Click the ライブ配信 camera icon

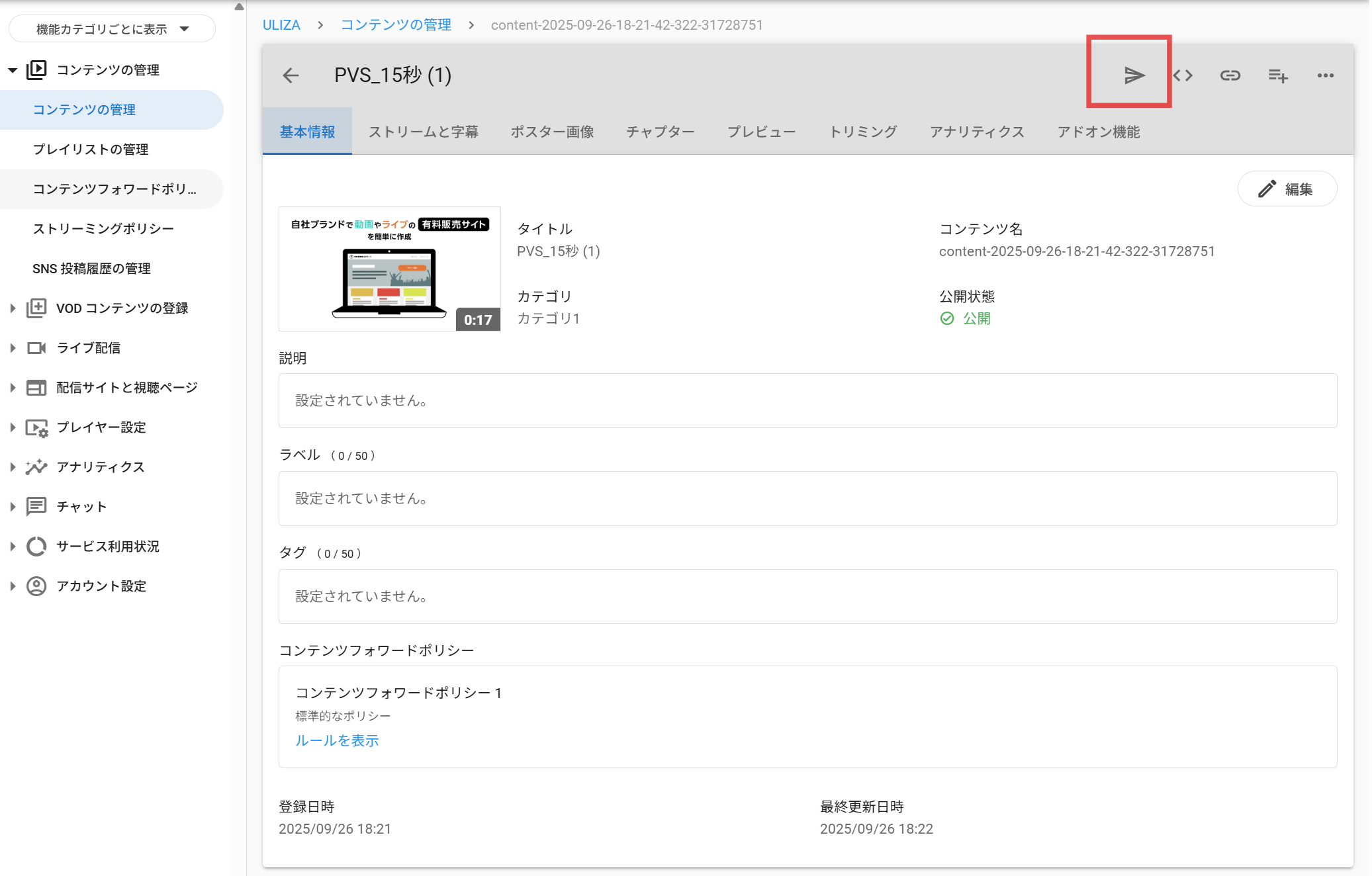click(x=36, y=348)
